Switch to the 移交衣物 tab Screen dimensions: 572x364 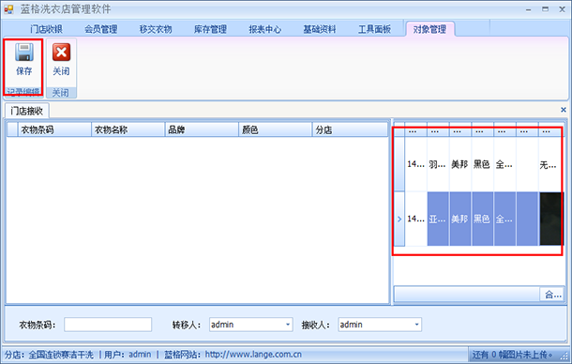pos(156,29)
